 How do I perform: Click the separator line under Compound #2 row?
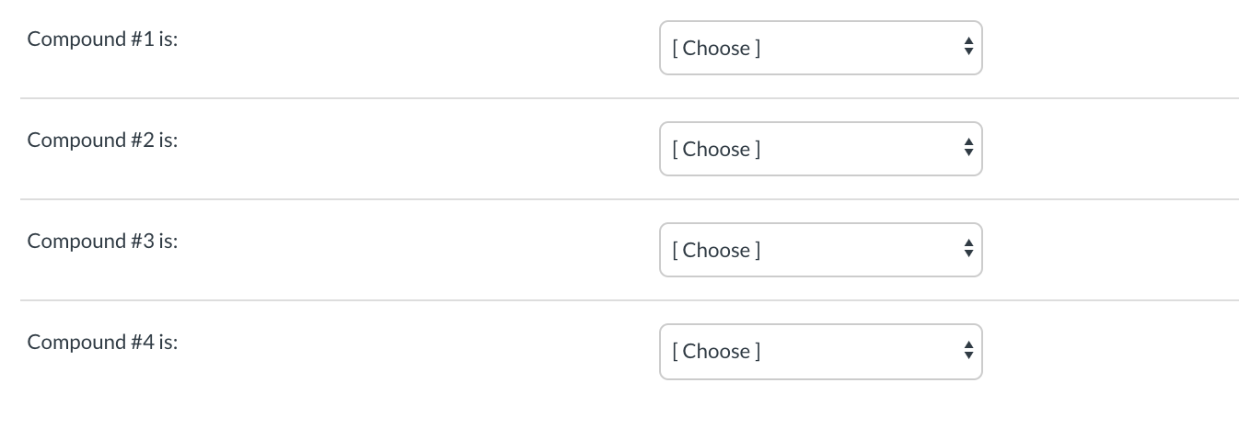(x=630, y=199)
